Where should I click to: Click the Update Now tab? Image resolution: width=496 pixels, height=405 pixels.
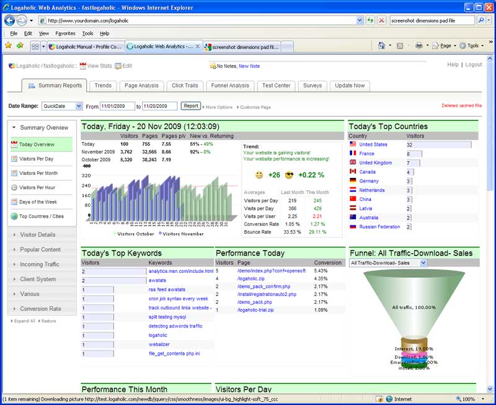point(350,86)
